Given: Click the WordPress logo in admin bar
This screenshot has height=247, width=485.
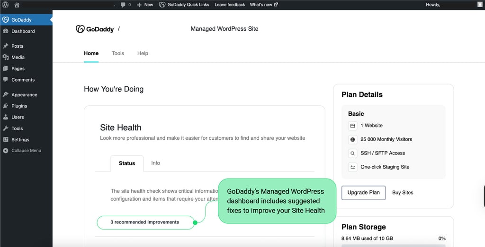Looking at the screenshot, I should click(5, 5).
